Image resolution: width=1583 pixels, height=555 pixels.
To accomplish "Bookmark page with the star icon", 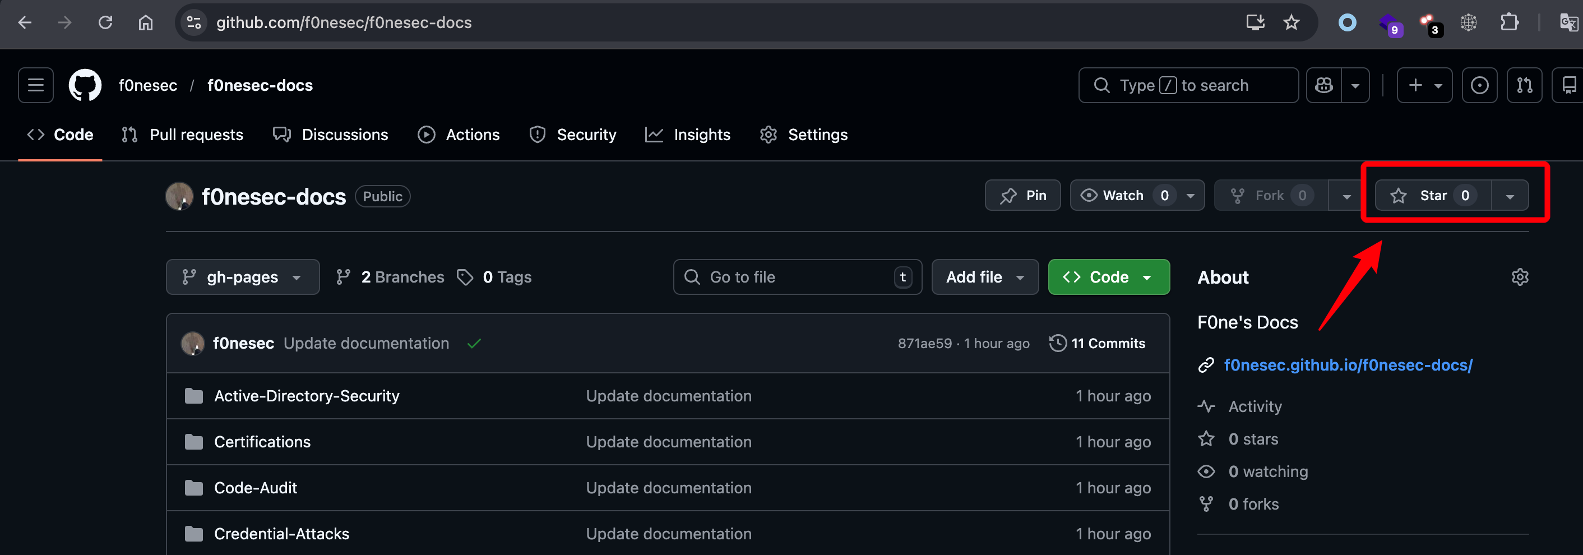I will pyautogui.click(x=1291, y=23).
